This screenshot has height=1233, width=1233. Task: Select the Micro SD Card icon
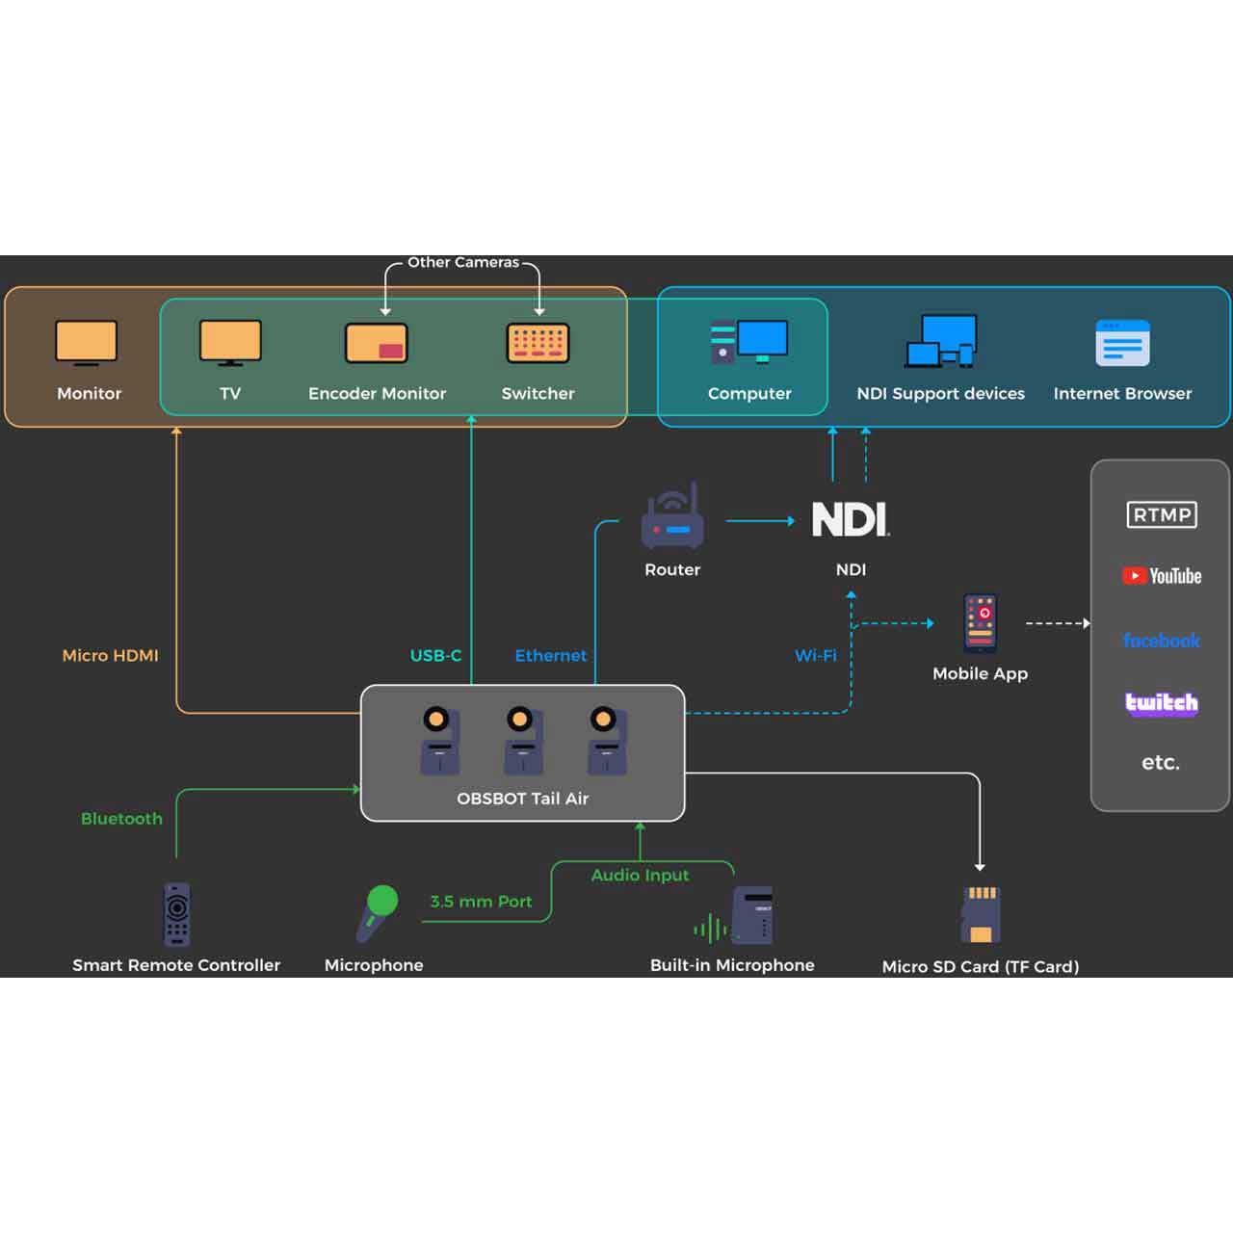coord(981,914)
